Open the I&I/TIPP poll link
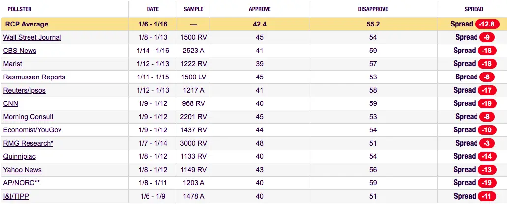Screen dimensions: 507x204 pyautogui.click(x=17, y=196)
